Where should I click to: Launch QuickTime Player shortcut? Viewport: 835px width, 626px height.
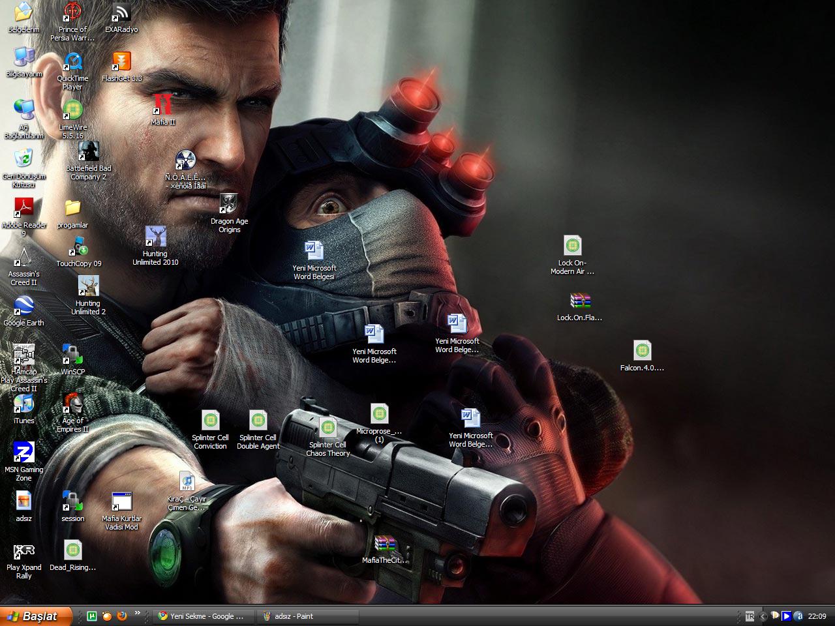point(72,61)
